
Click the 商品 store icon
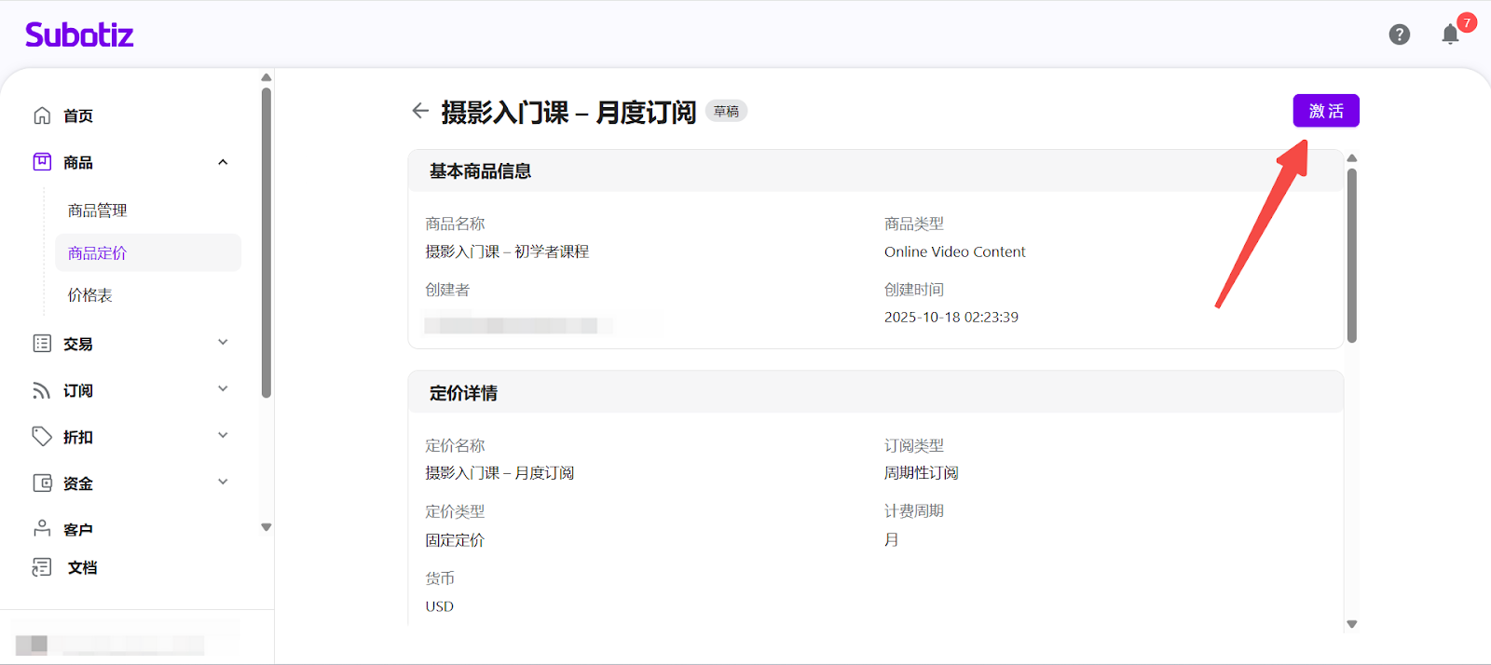(42, 162)
